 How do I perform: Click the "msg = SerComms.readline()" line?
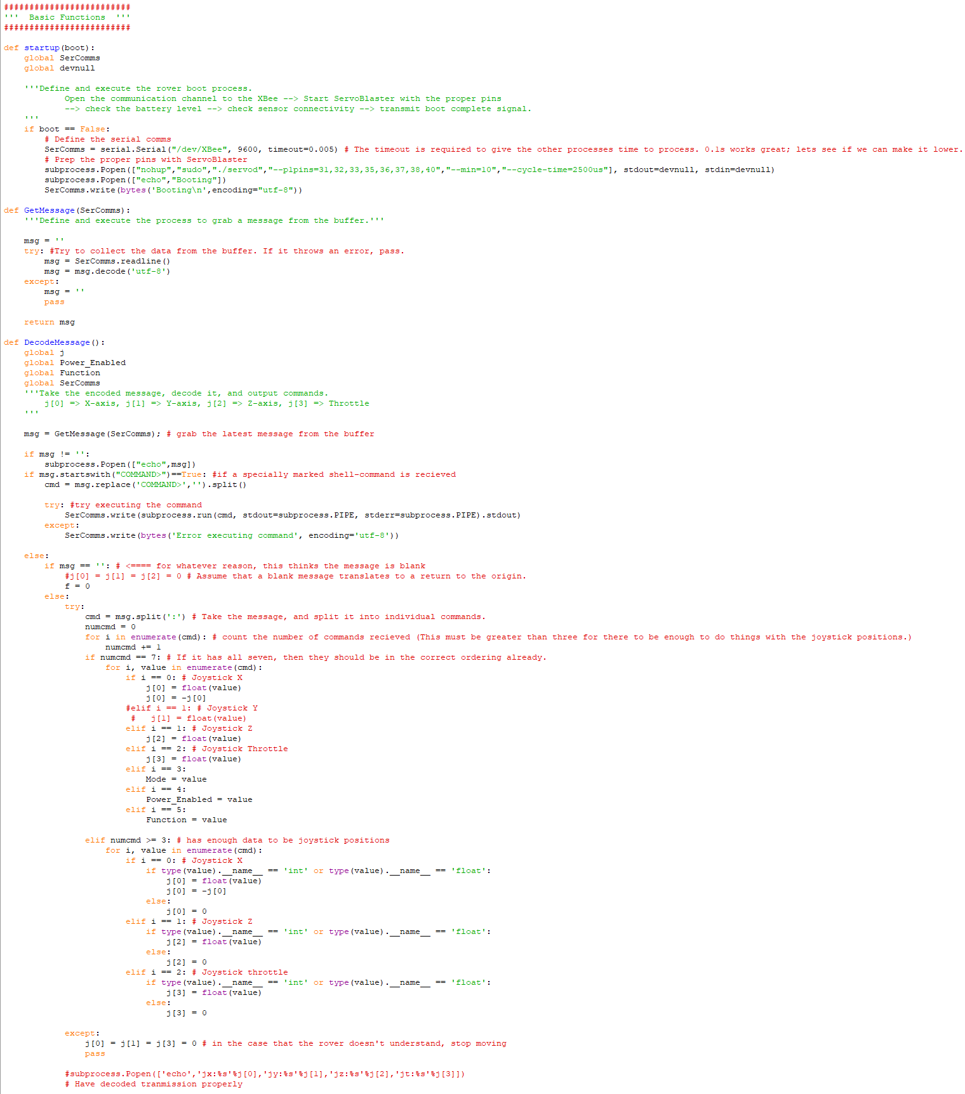pos(107,261)
